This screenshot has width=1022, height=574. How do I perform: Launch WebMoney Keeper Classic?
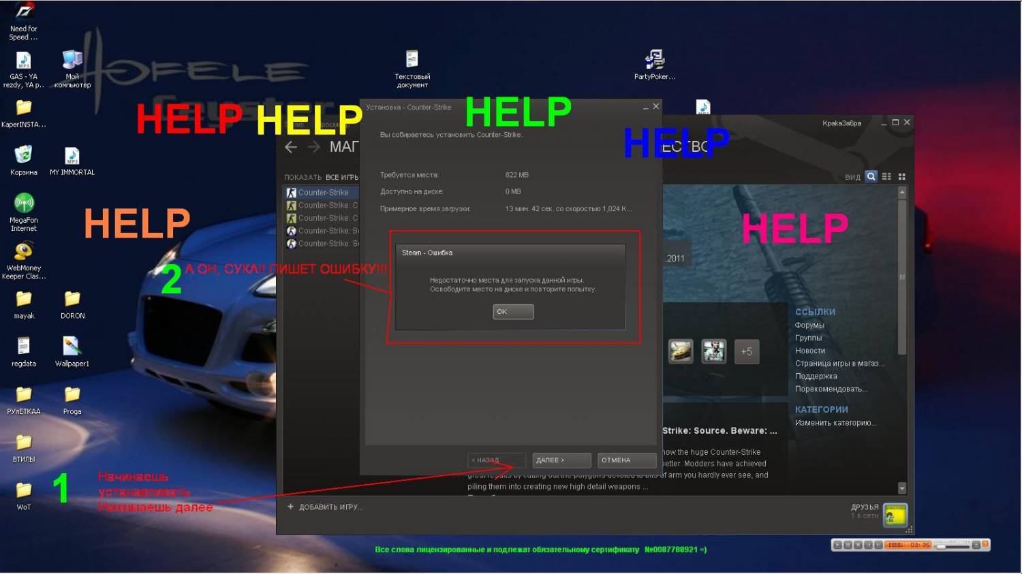(24, 261)
